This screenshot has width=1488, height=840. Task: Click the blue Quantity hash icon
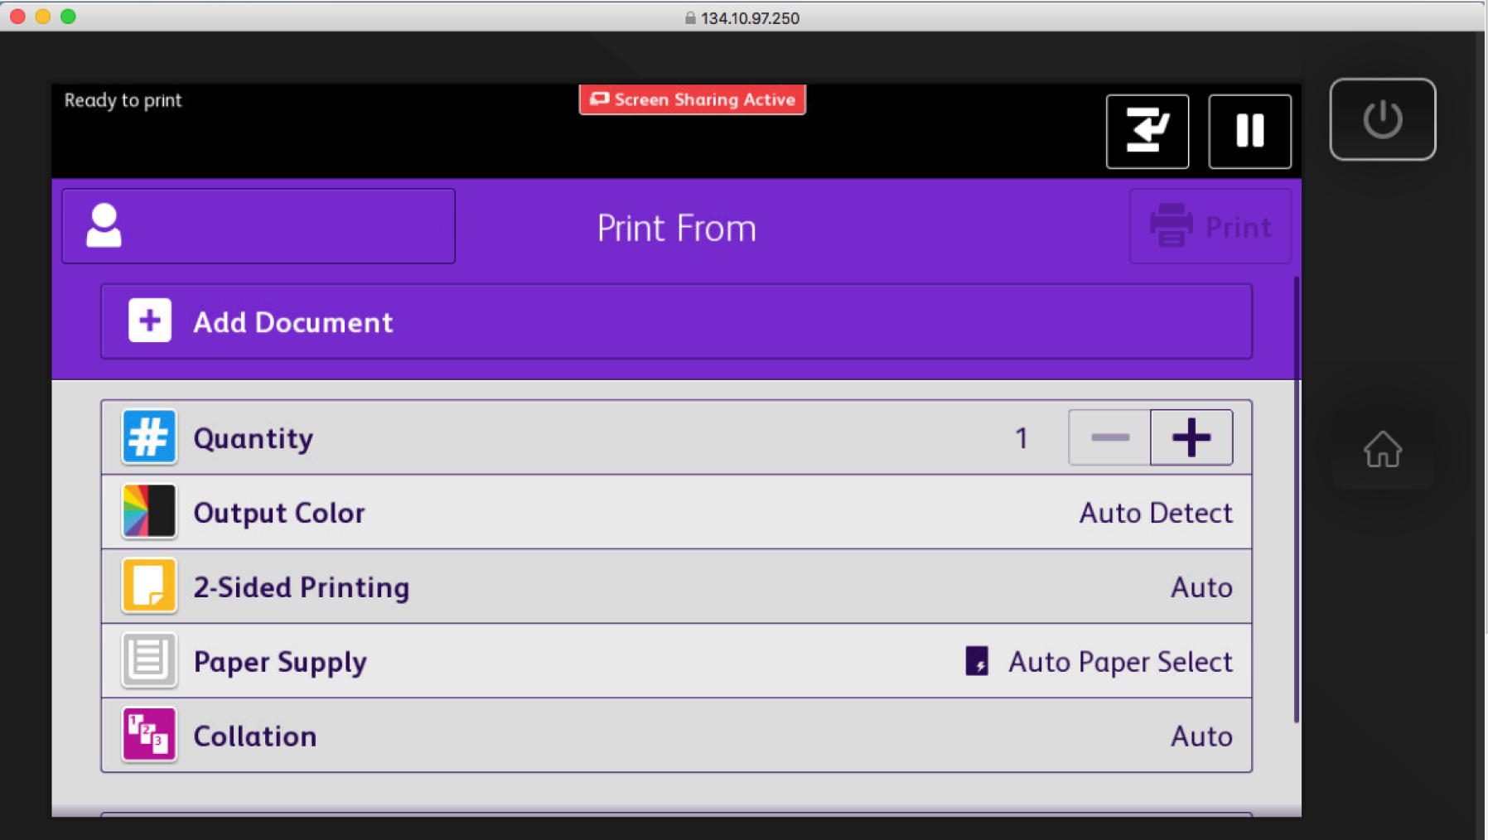tap(149, 437)
